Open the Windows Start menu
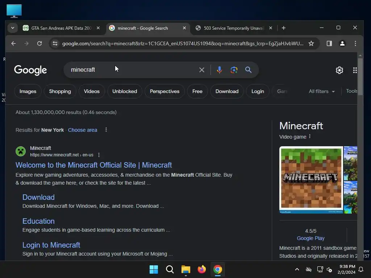 154,269
